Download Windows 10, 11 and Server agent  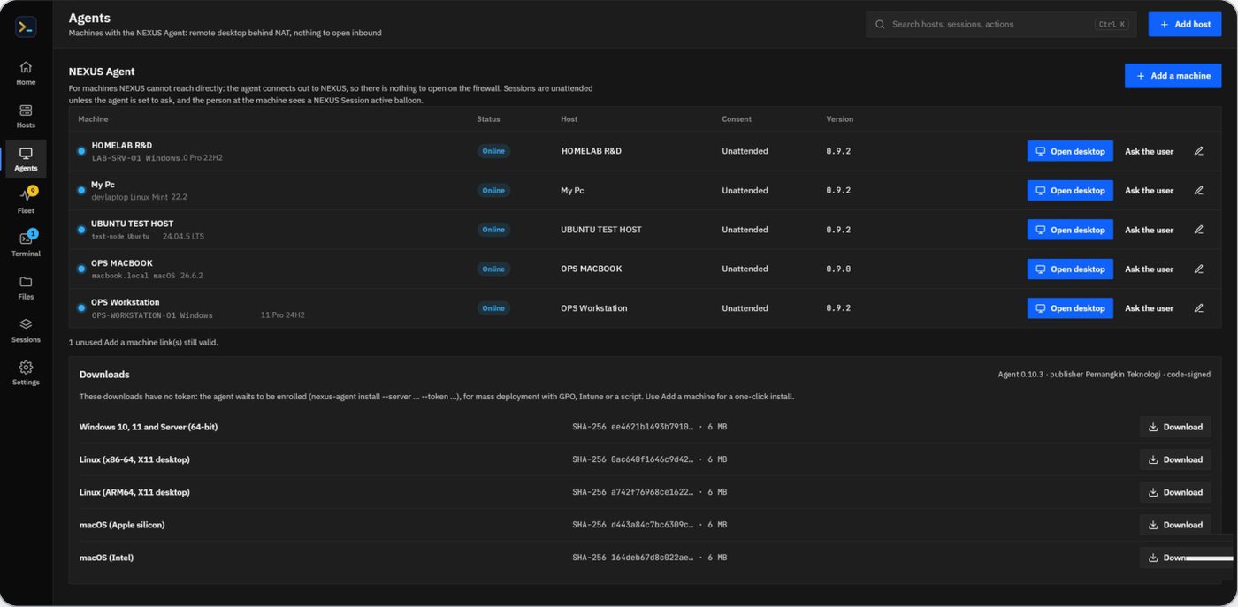coord(1175,427)
